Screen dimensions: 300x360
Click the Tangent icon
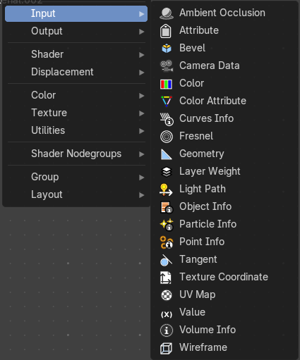pos(166,260)
